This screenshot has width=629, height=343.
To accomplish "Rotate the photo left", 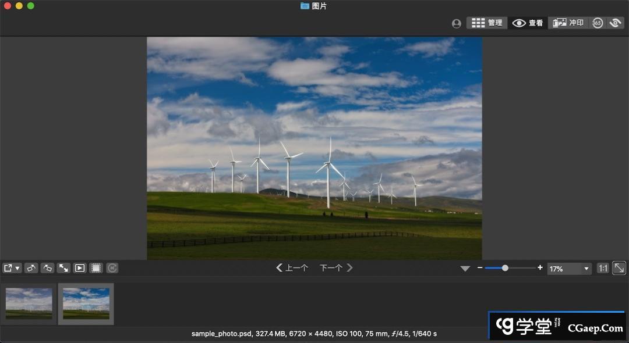I will (31, 268).
